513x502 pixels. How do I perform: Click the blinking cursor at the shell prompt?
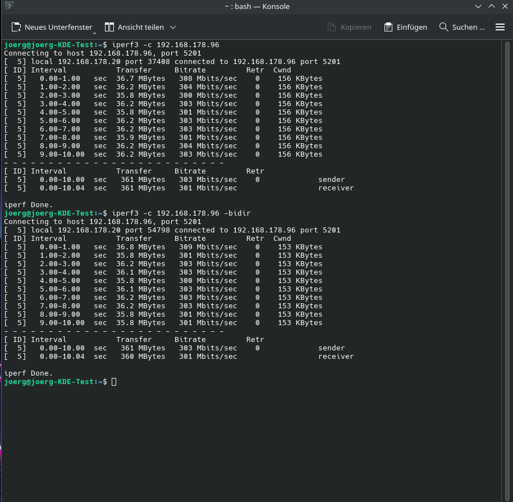coord(114,381)
